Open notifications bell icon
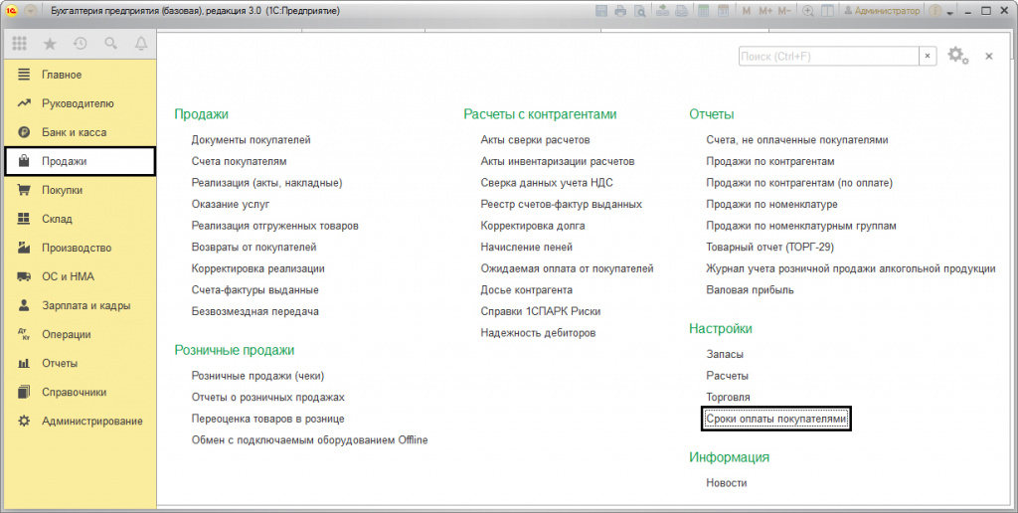 tap(140, 45)
